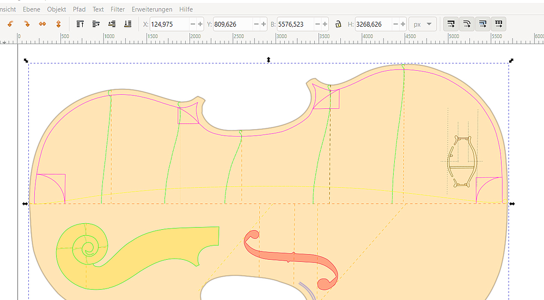This screenshot has height=300, width=544.
Task: Lower selection to bottom icon
Action: [x=128, y=24]
